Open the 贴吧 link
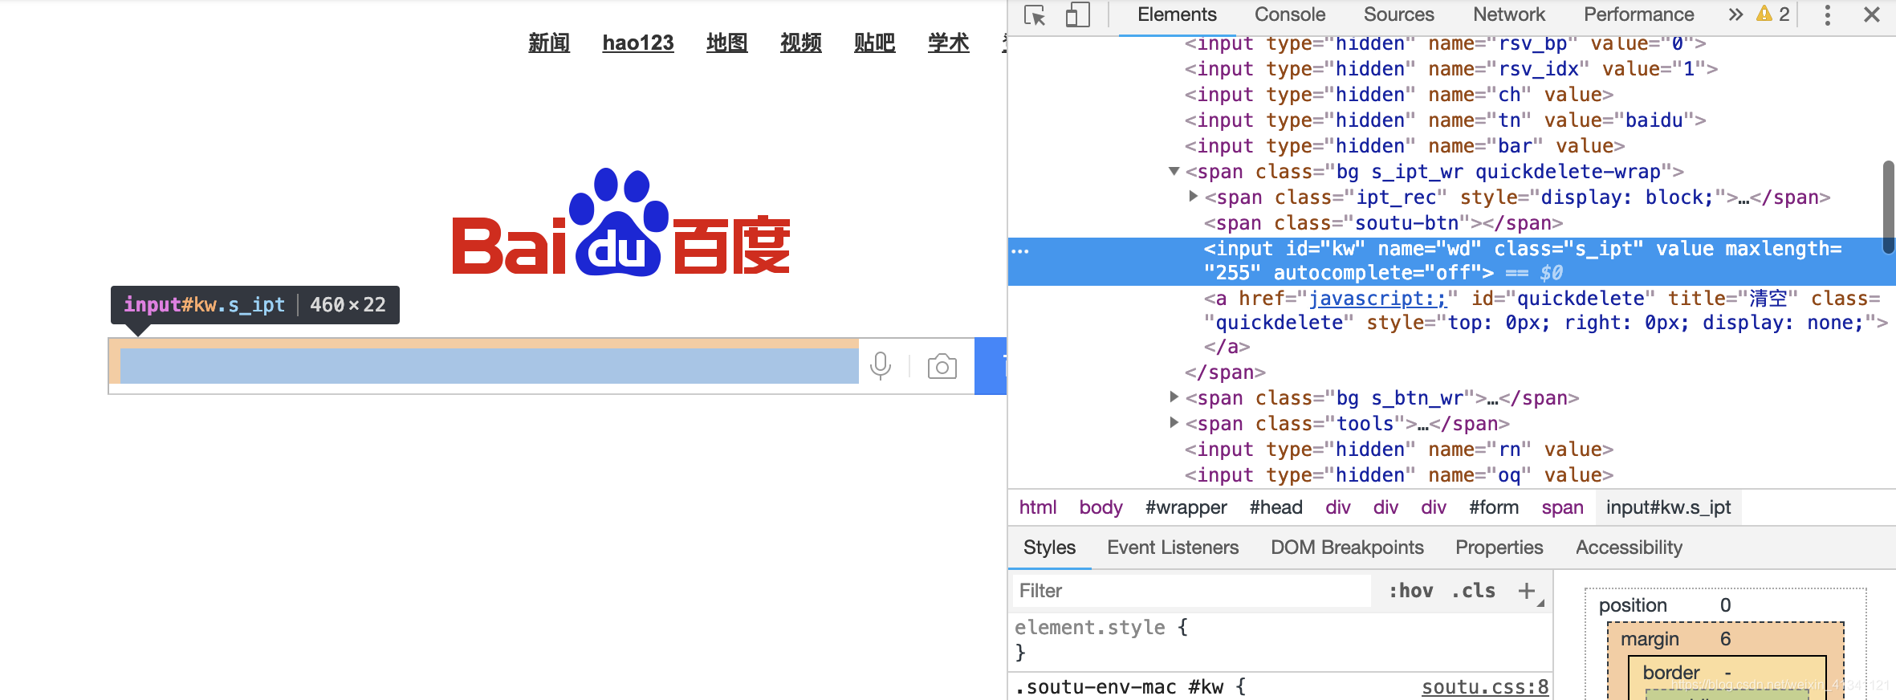 pyautogui.click(x=875, y=43)
